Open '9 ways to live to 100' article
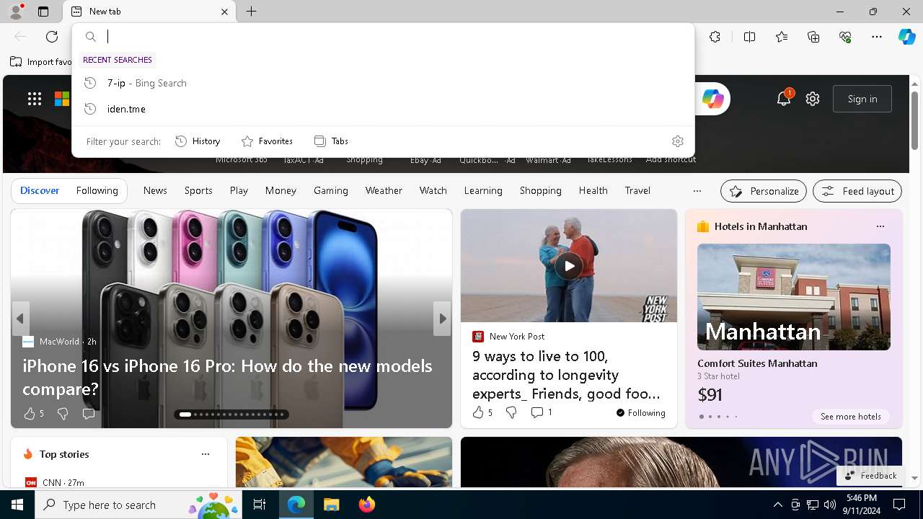The width and height of the screenshot is (923, 519). click(x=566, y=375)
